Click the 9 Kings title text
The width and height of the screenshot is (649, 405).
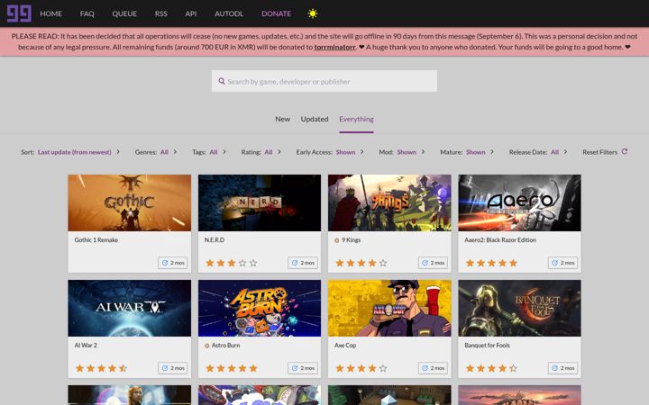coord(351,240)
